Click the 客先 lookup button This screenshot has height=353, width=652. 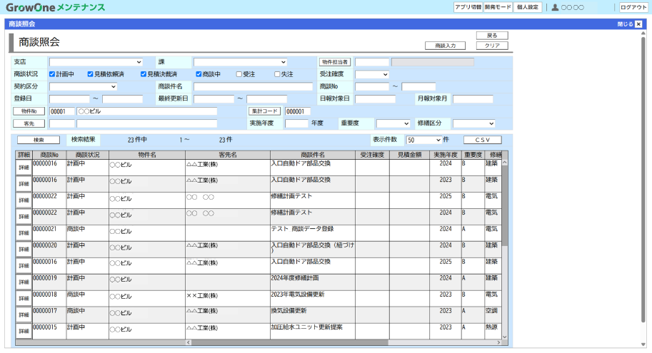[x=29, y=124]
